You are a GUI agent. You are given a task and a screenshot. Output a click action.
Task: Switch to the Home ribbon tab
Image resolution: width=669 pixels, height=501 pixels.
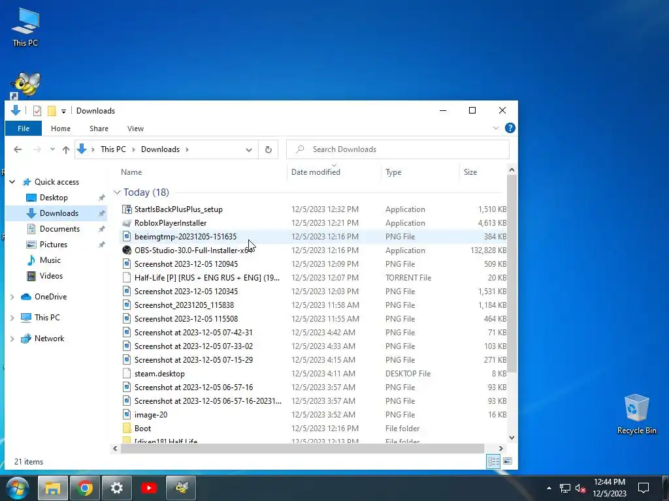click(61, 129)
